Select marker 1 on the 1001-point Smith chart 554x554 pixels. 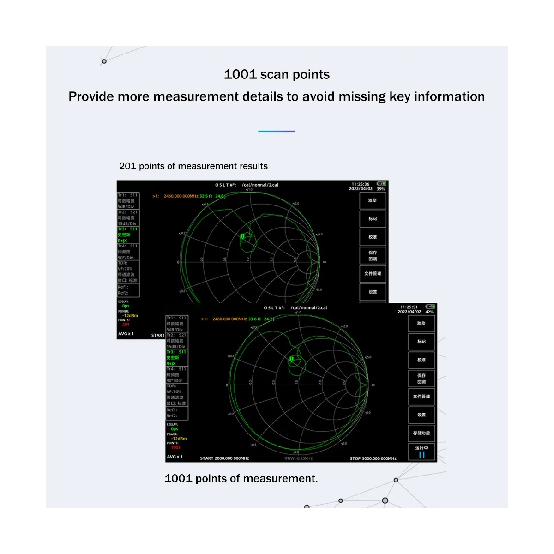[x=291, y=359]
